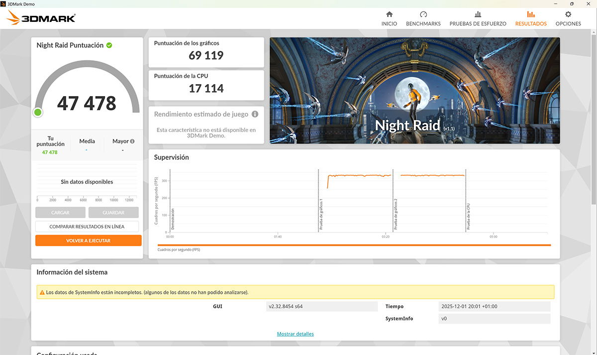This screenshot has width=597, height=355.
Task: Click warning icon in SystemInfo notice
Action: [42, 292]
